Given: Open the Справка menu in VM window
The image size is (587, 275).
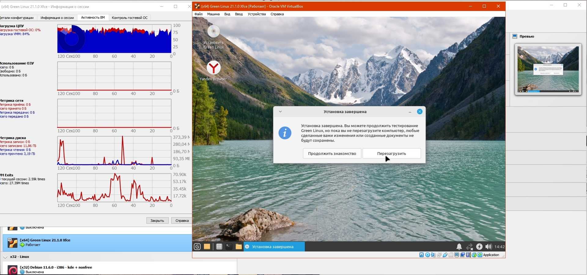Looking at the screenshot, I should click(x=277, y=14).
